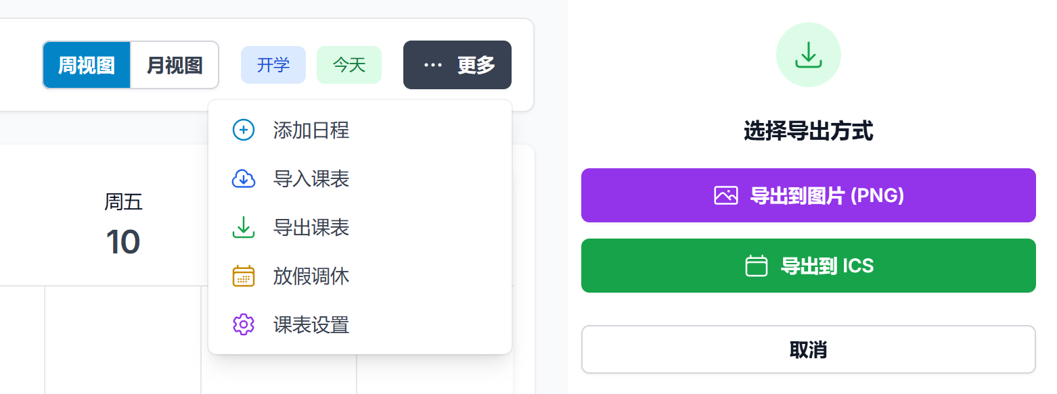Collapse the 更多 dropdown menu
Viewport: 1057px width, 394px height.
coord(457,65)
